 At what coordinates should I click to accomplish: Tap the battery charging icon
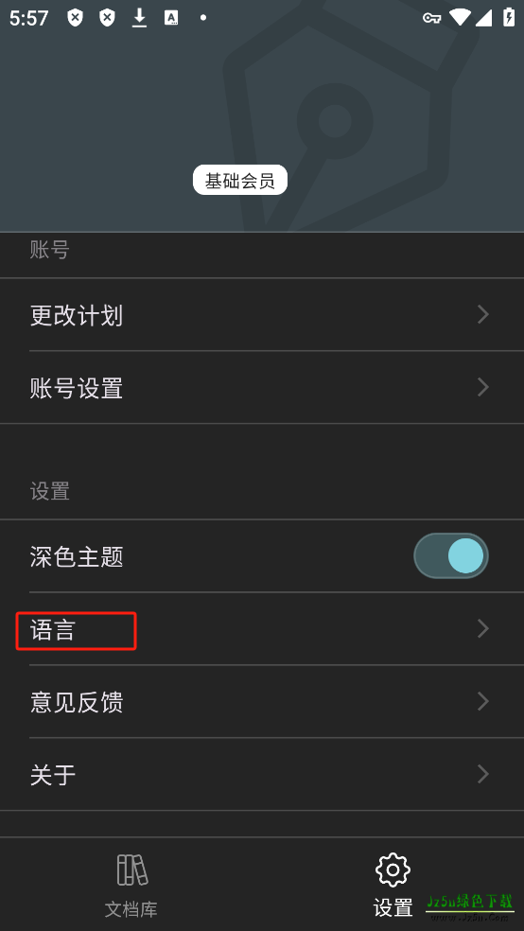coord(509,17)
